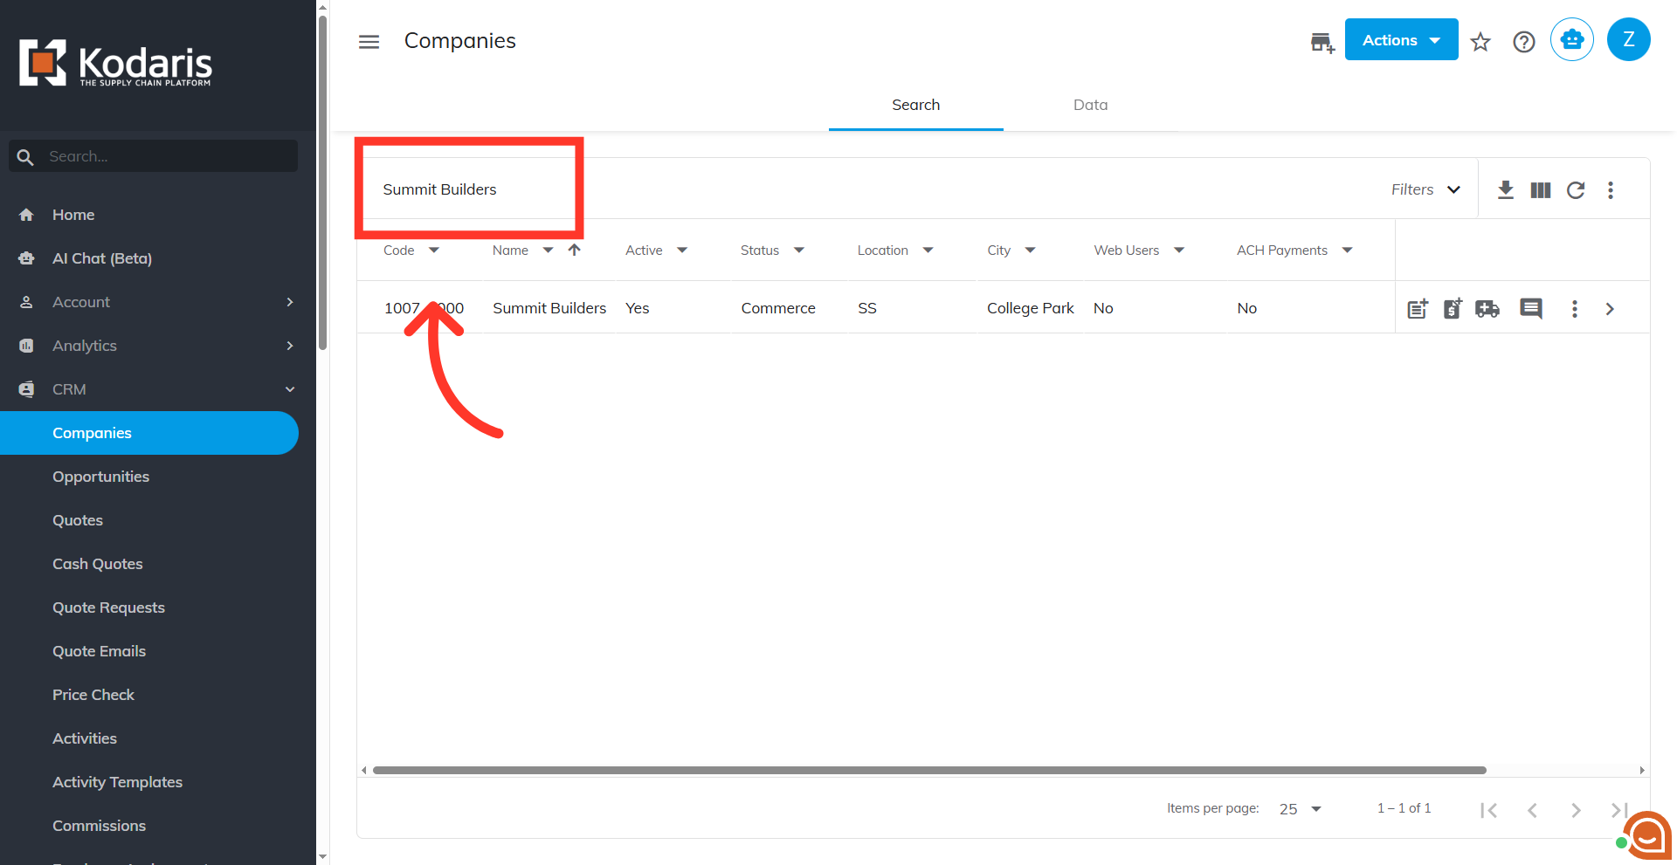Switch to the Search tab

915,105
